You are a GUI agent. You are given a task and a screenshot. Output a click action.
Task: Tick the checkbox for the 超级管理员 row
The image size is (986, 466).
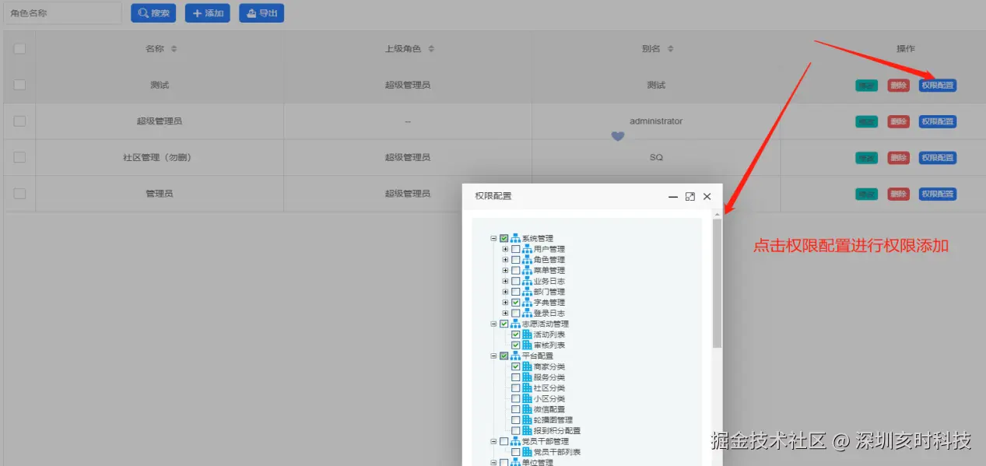click(19, 121)
